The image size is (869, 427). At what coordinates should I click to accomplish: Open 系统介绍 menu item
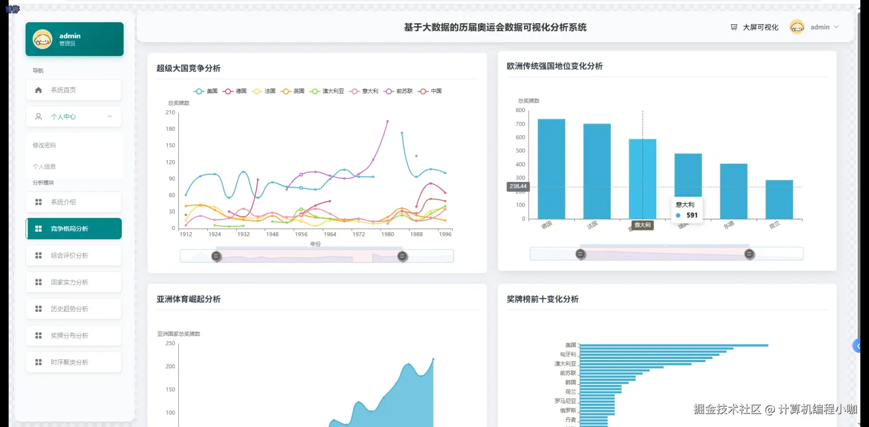74,202
